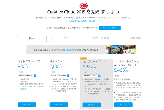The image size is (164, 110).
Task: Switch to the 学生・教職員 tab
Action: [x=101, y=38]
